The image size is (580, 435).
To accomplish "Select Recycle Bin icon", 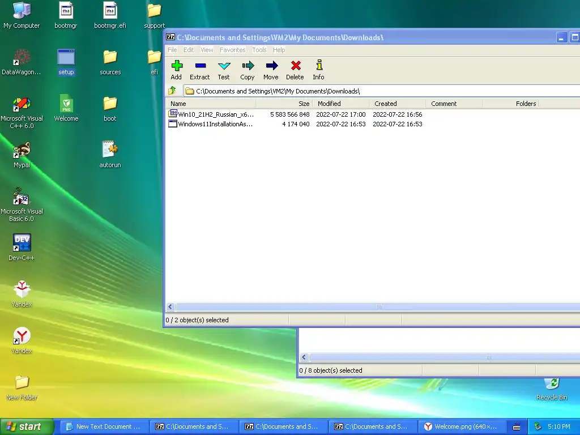I will pyautogui.click(x=552, y=389).
